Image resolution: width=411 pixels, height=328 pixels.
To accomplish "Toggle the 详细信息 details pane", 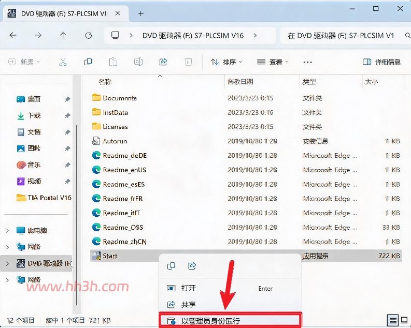I will tap(381, 62).
